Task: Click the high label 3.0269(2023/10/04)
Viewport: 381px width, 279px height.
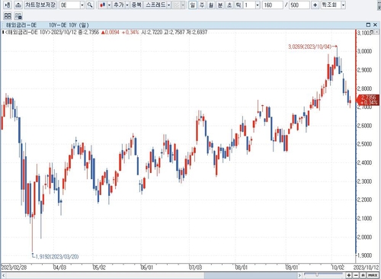Action: pos(310,46)
